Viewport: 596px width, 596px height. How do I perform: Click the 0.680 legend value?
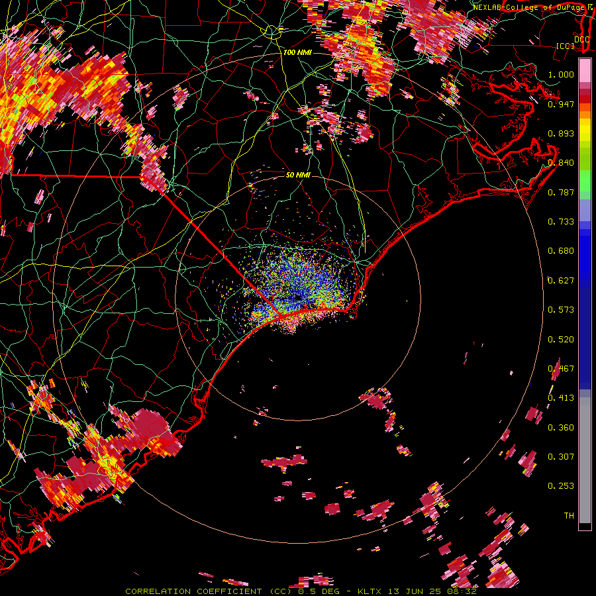pos(561,251)
